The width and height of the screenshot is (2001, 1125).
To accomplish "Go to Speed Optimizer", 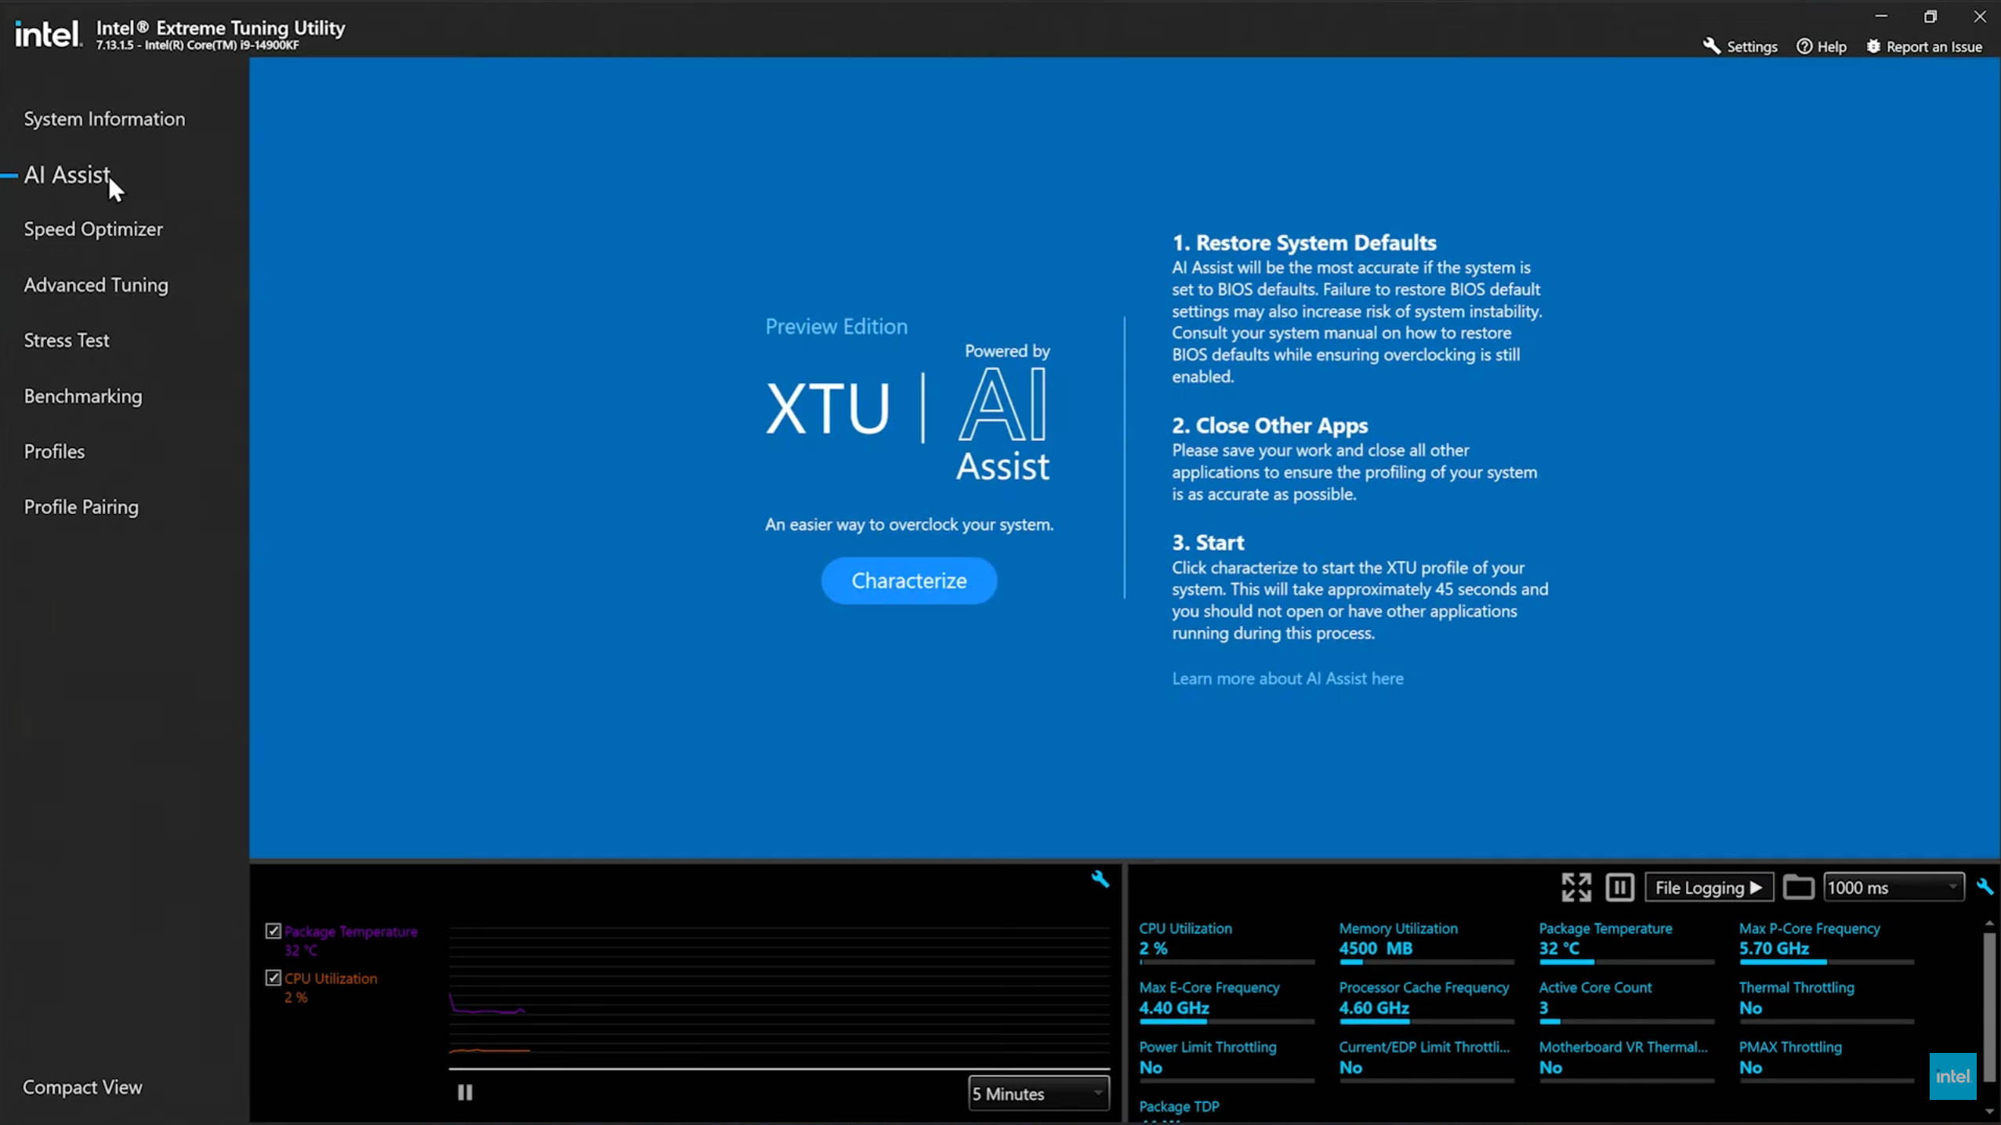I will (93, 230).
